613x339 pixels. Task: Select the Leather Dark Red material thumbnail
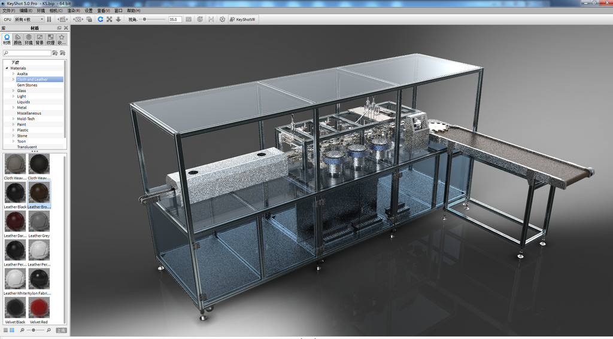tap(15, 224)
